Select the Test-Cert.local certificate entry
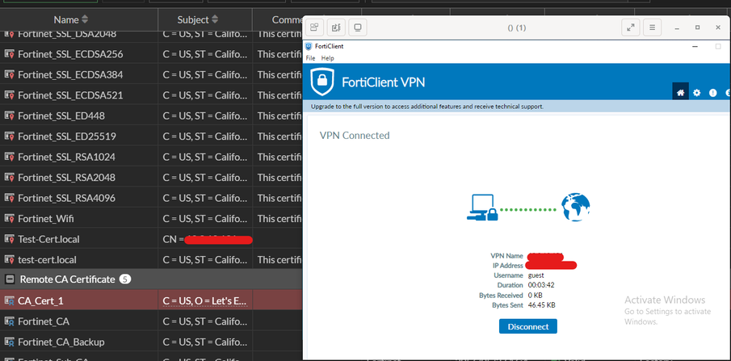This screenshot has width=731, height=361. coord(48,239)
